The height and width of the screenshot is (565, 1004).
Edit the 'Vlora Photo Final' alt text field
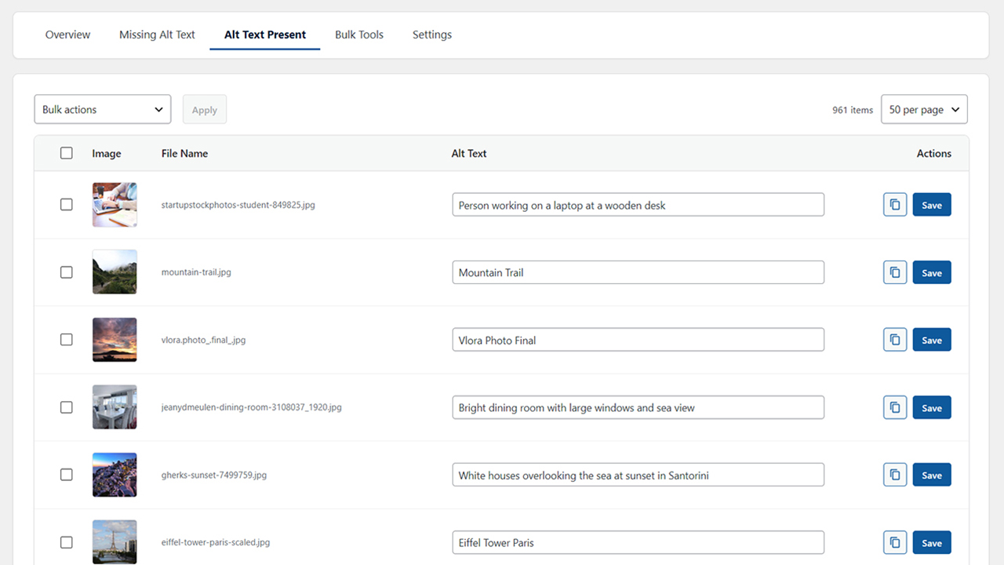(638, 340)
